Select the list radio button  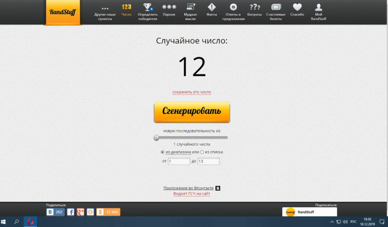(x=202, y=152)
